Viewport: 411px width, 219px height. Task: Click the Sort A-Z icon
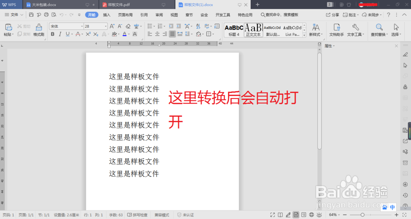(198, 26)
